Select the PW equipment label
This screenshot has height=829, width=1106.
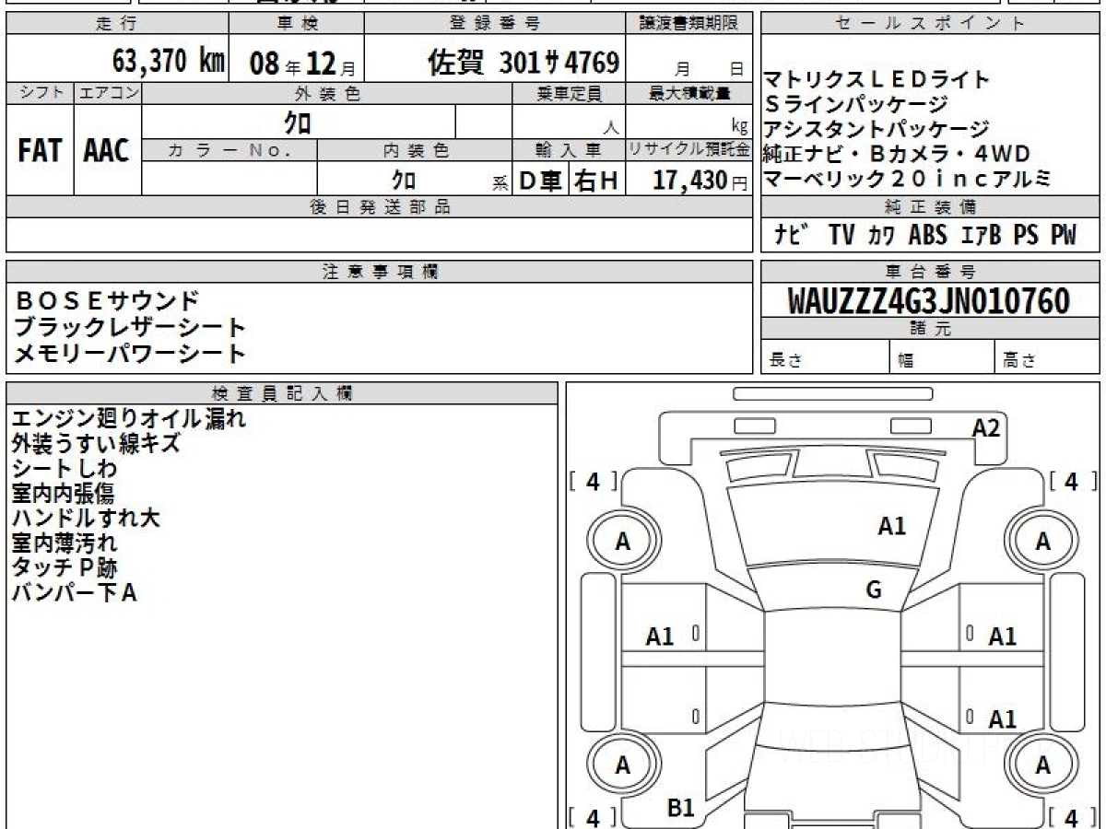click(x=1063, y=236)
